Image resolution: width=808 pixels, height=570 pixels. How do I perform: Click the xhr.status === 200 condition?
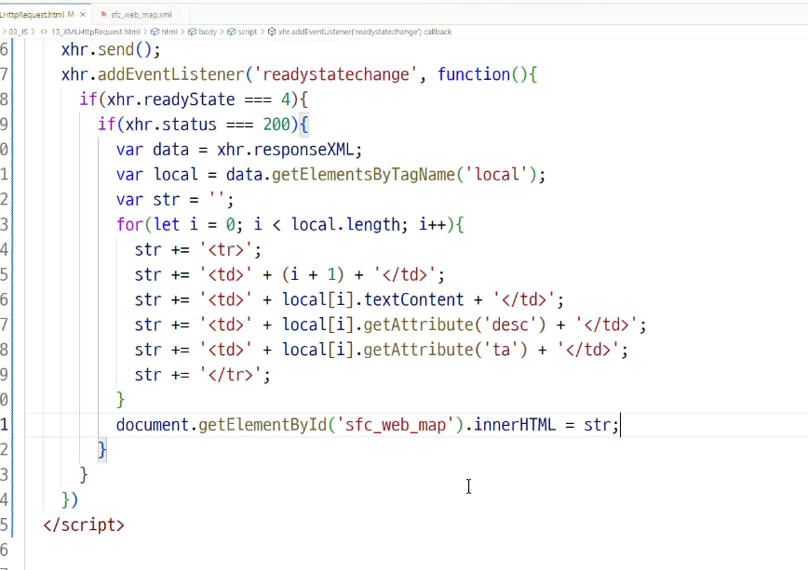(x=208, y=125)
